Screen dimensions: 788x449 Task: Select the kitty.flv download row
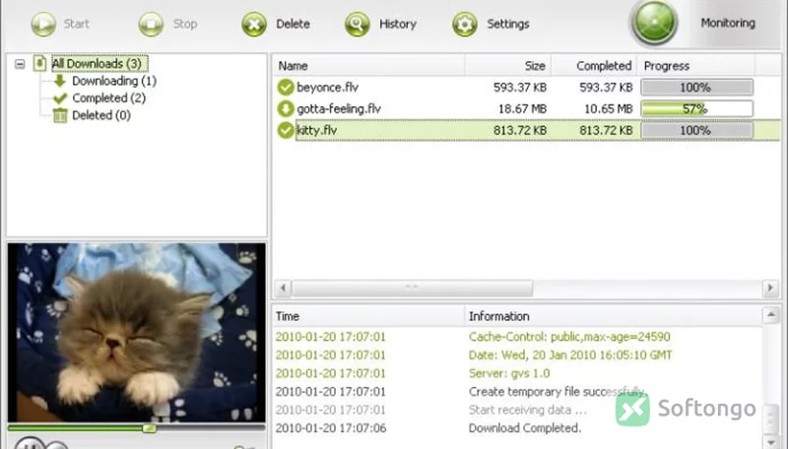[526, 130]
